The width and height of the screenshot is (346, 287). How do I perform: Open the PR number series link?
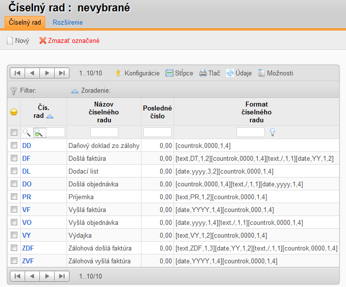tap(27, 197)
